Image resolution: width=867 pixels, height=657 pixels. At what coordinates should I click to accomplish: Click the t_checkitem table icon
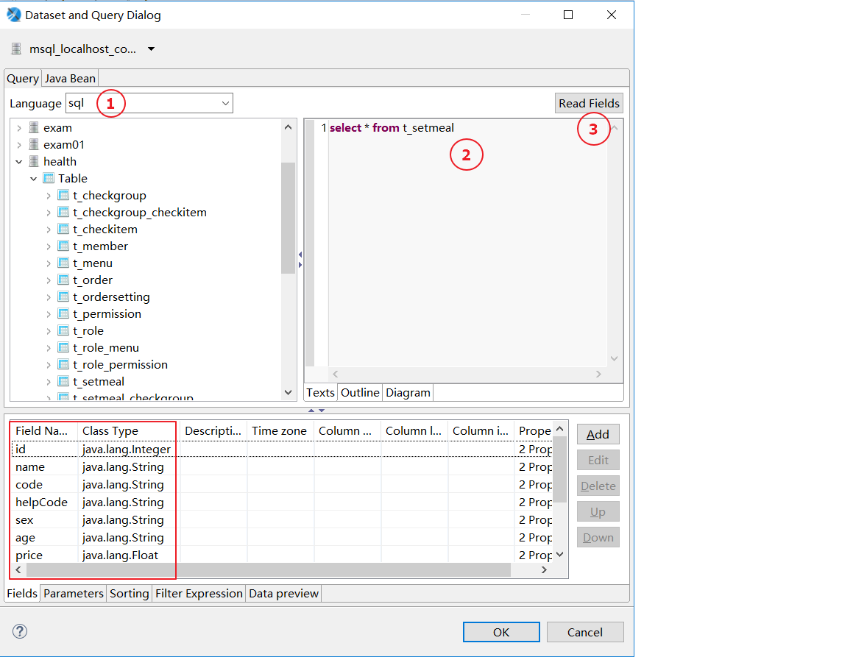click(x=63, y=230)
